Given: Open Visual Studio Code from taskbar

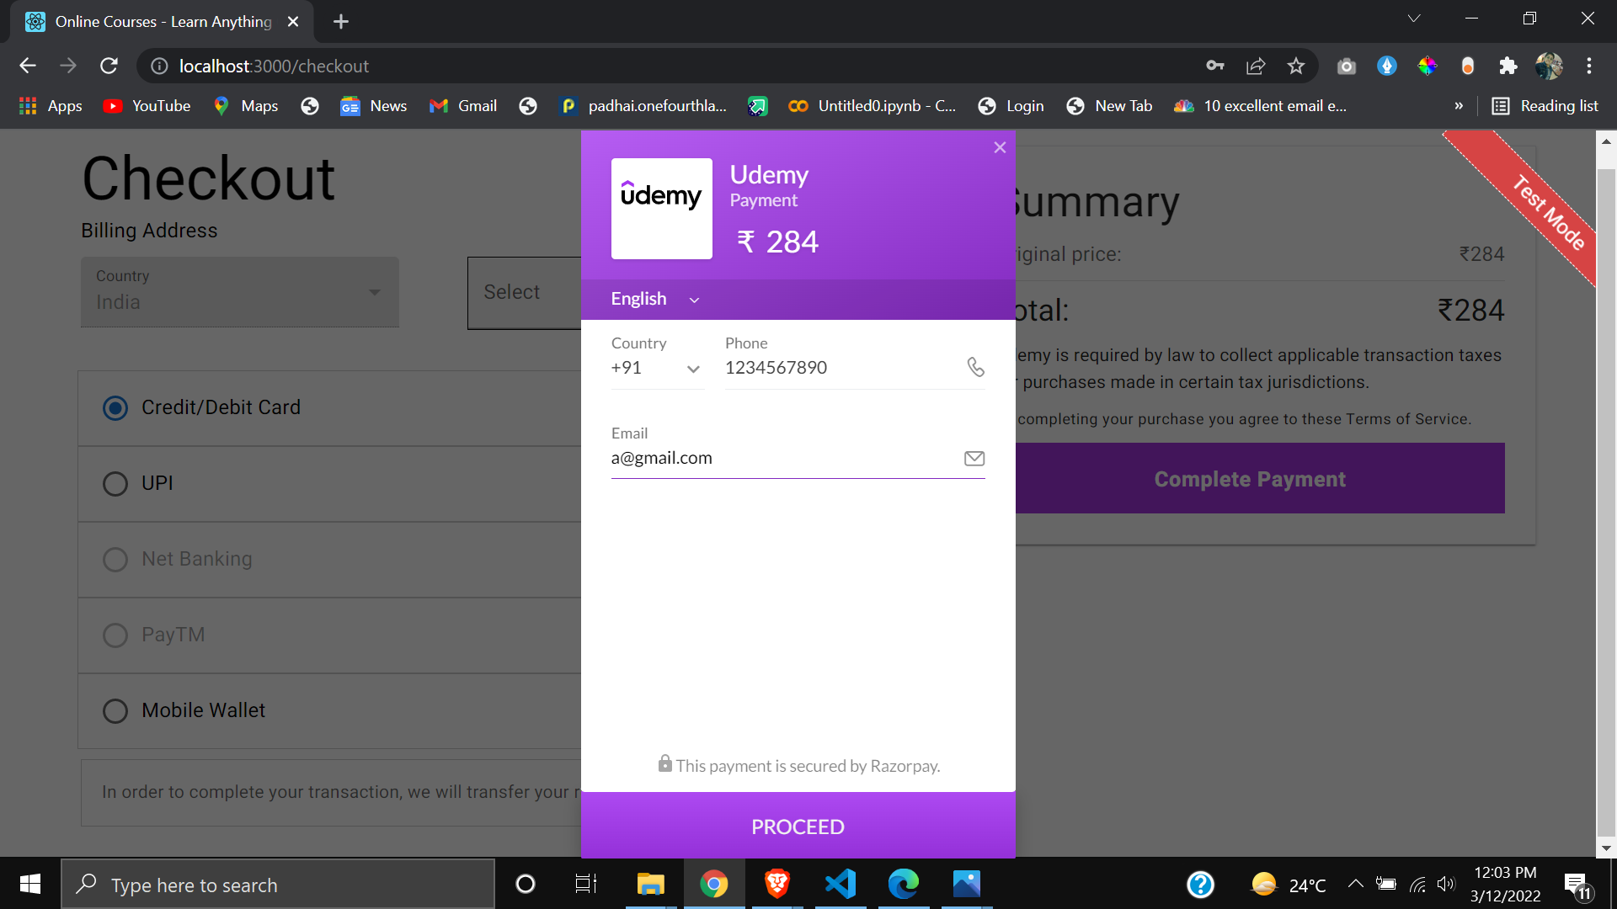Looking at the screenshot, I should 840,884.
